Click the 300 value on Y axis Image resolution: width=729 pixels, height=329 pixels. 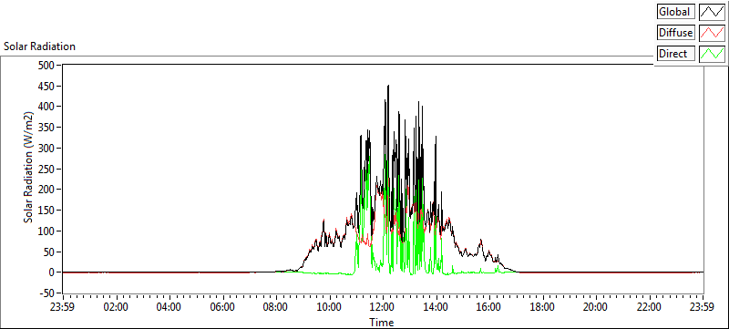(46, 149)
